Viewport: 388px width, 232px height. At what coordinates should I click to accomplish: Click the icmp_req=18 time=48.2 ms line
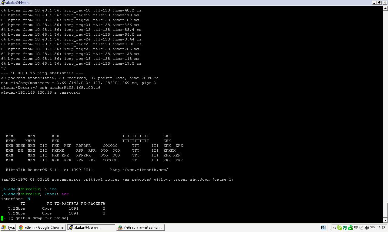(71, 10)
